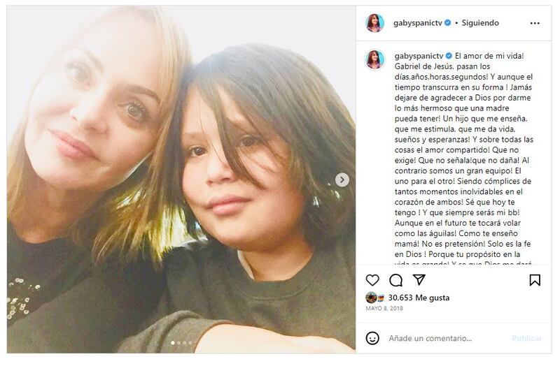Viewport: 560px width, 366px height.
Task: Click gabyspanictv avatar in post header
Action: 375,23
